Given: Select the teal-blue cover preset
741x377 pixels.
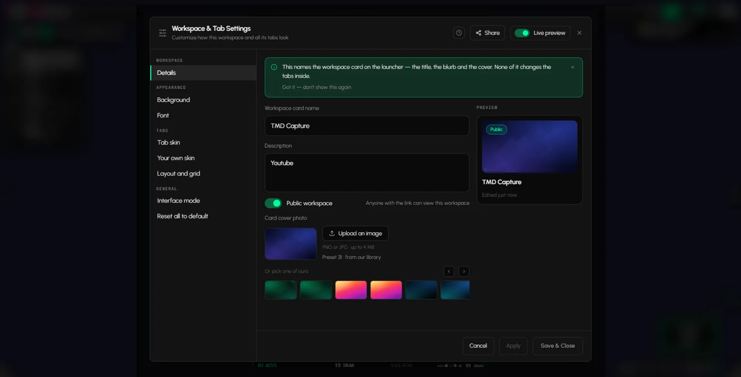Looking at the screenshot, I should click(x=455, y=290).
